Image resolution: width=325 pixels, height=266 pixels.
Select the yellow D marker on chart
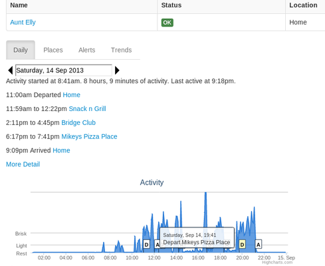(242, 245)
